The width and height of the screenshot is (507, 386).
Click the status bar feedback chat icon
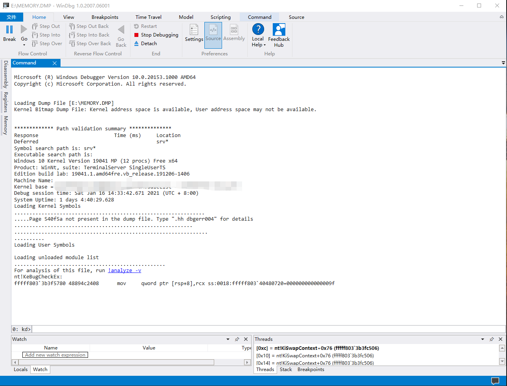pyautogui.click(x=495, y=381)
